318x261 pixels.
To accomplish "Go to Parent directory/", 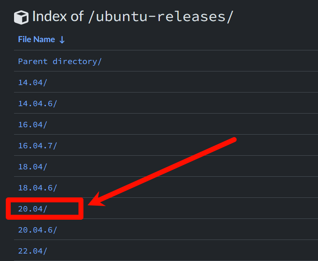I will pyautogui.click(x=60, y=62).
